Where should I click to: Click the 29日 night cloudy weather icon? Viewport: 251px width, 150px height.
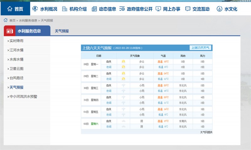point(123,79)
